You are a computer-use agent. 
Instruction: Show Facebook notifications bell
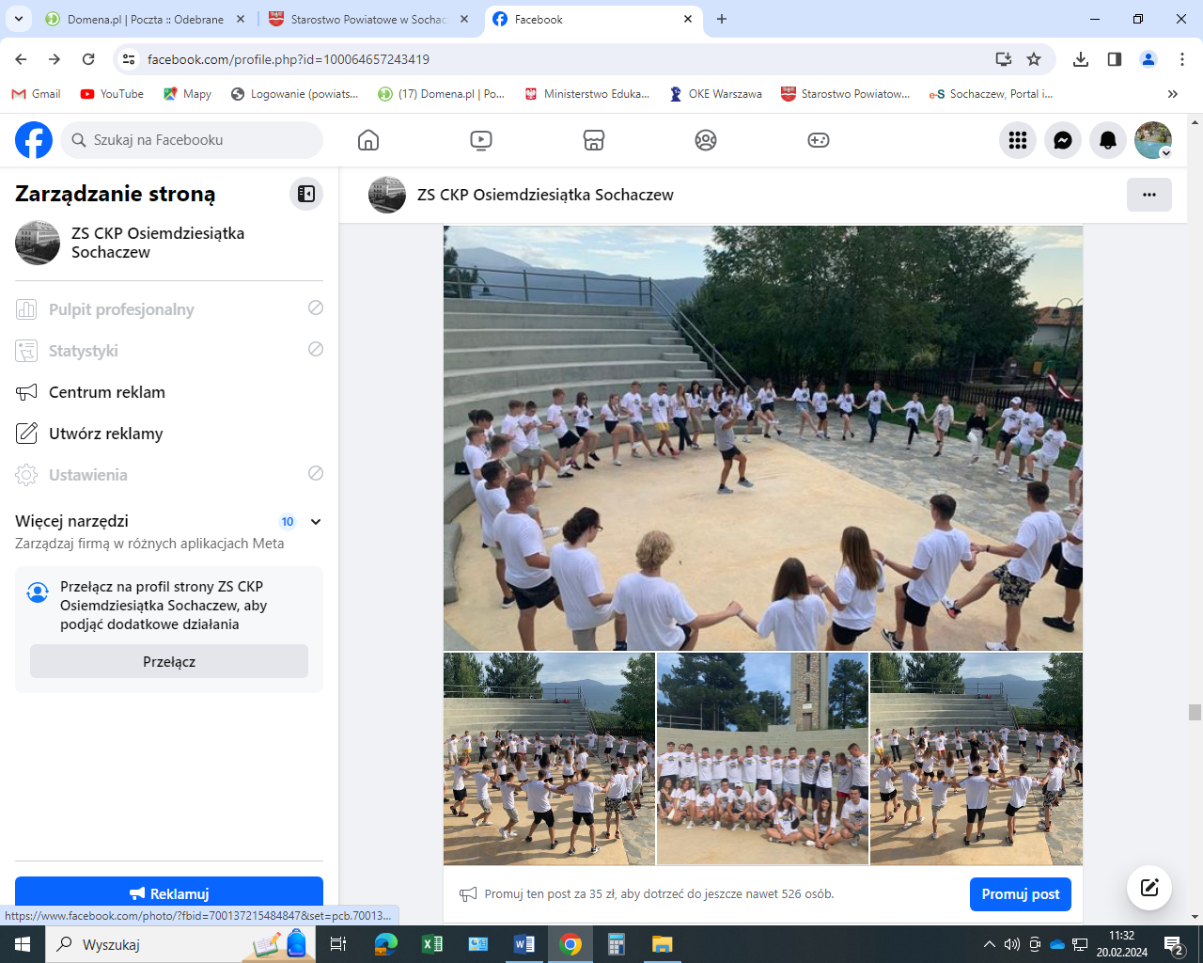pos(1108,140)
